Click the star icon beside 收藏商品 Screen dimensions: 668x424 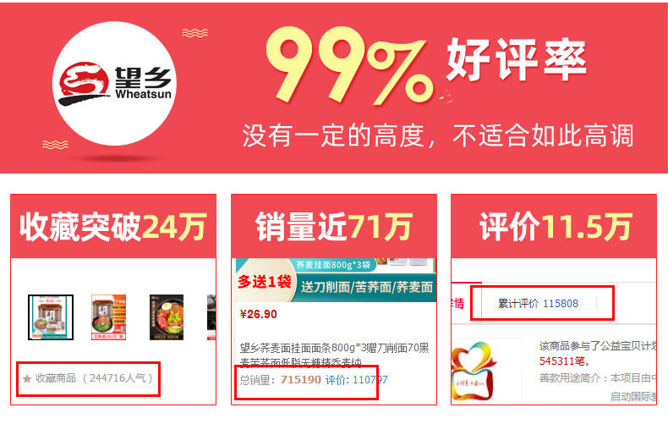[x=27, y=378]
